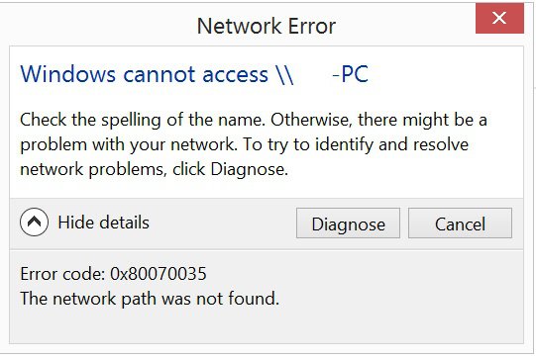Click the "Error code:" label

(62, 274)
